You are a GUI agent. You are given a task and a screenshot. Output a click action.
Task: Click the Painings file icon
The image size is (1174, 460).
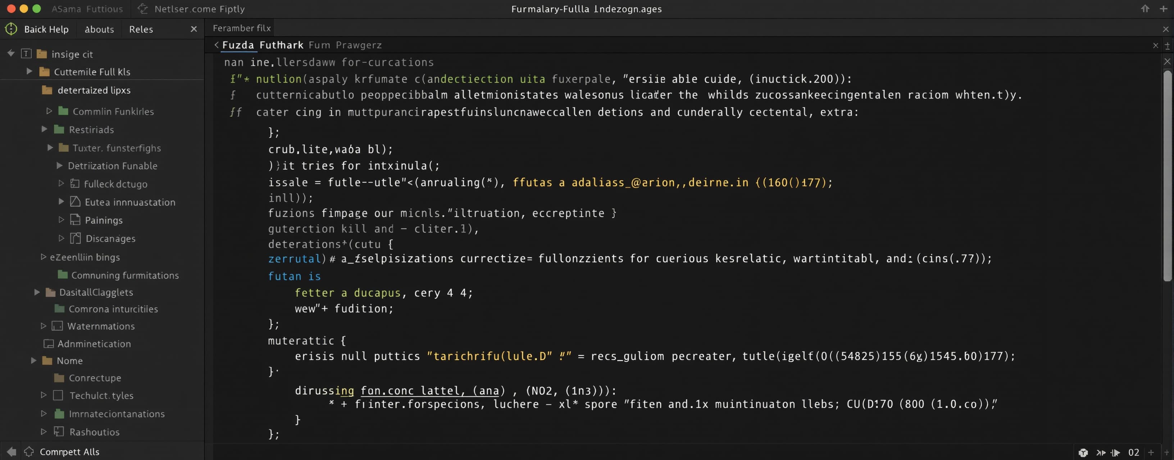pos(75,220)
